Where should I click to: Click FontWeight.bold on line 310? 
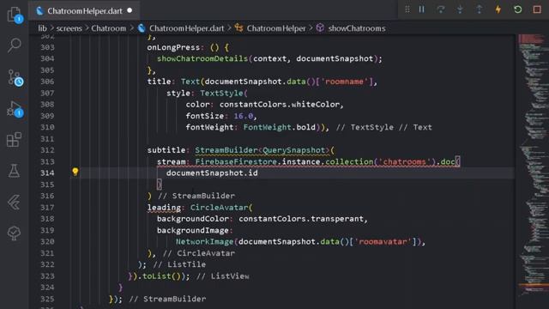point(279,127)
